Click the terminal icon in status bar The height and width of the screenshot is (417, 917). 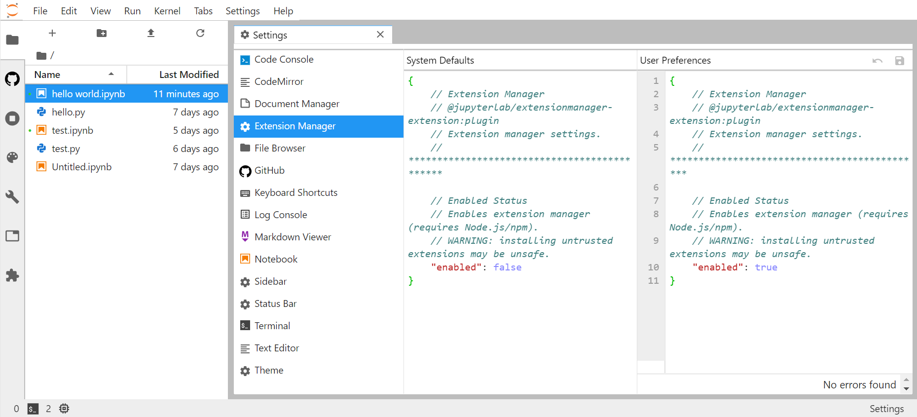coord(33,409)
